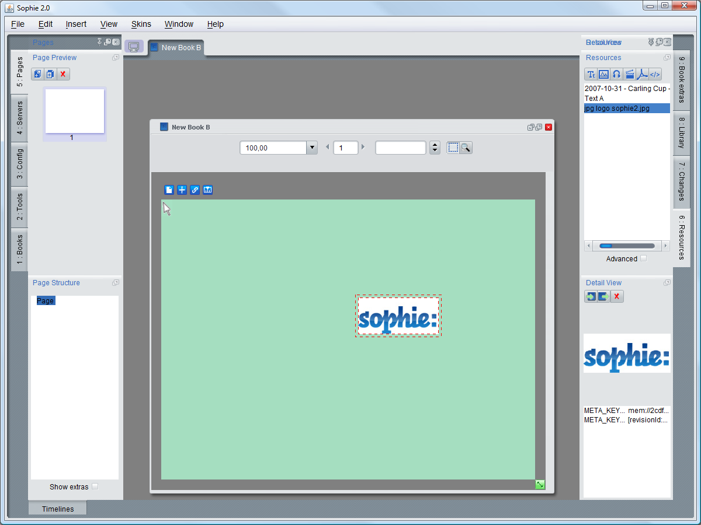Toggle the Advanced checkbox under Resources

pyautogui.click(x=643, y=258)
